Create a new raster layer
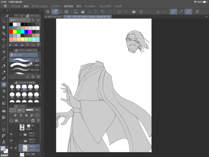Screen dimensions: 209x157 (11, 120)
